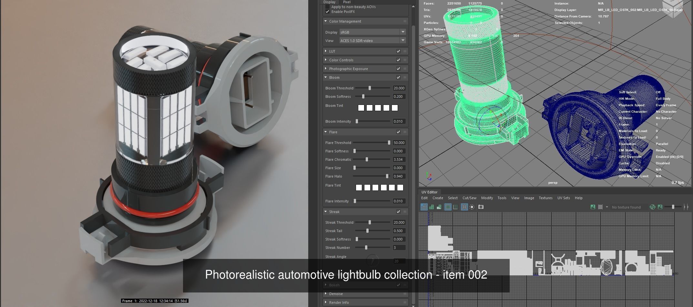Open the Modify menu in UV Editor
This screenshot has height=307, width=693.
[487, 198]
